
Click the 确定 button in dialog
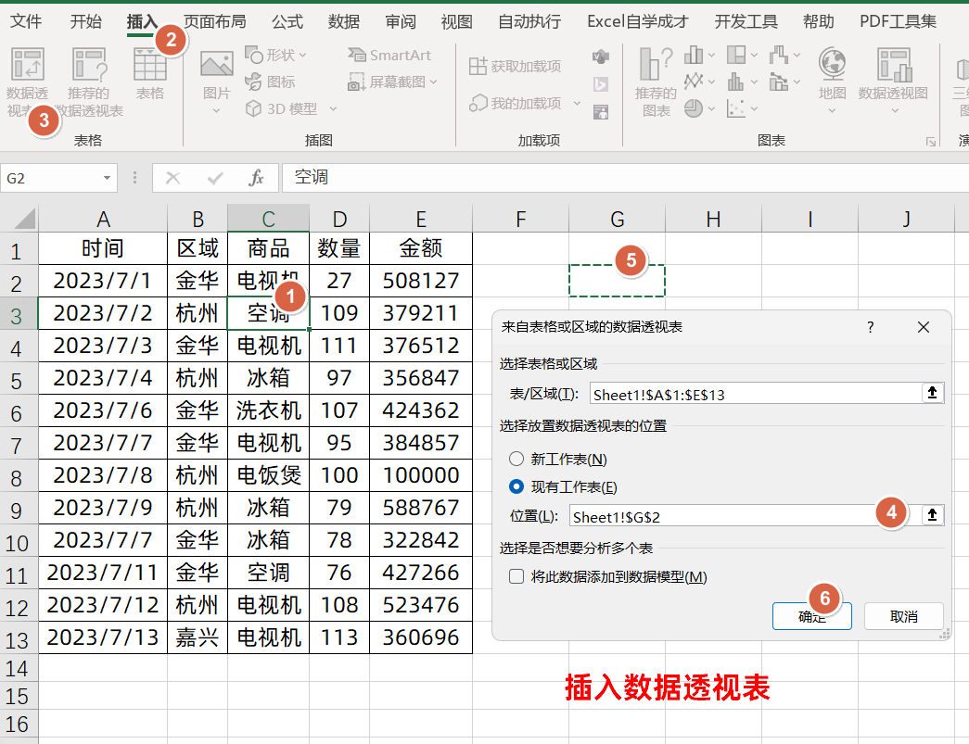point(811,616)
